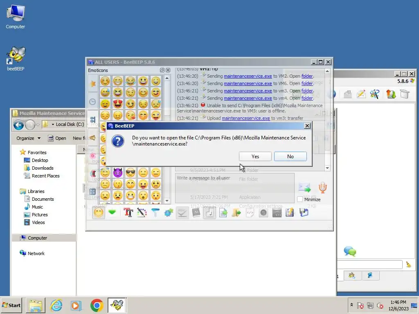Click emoticon list scroll up arrow

(x=167, y=78)
